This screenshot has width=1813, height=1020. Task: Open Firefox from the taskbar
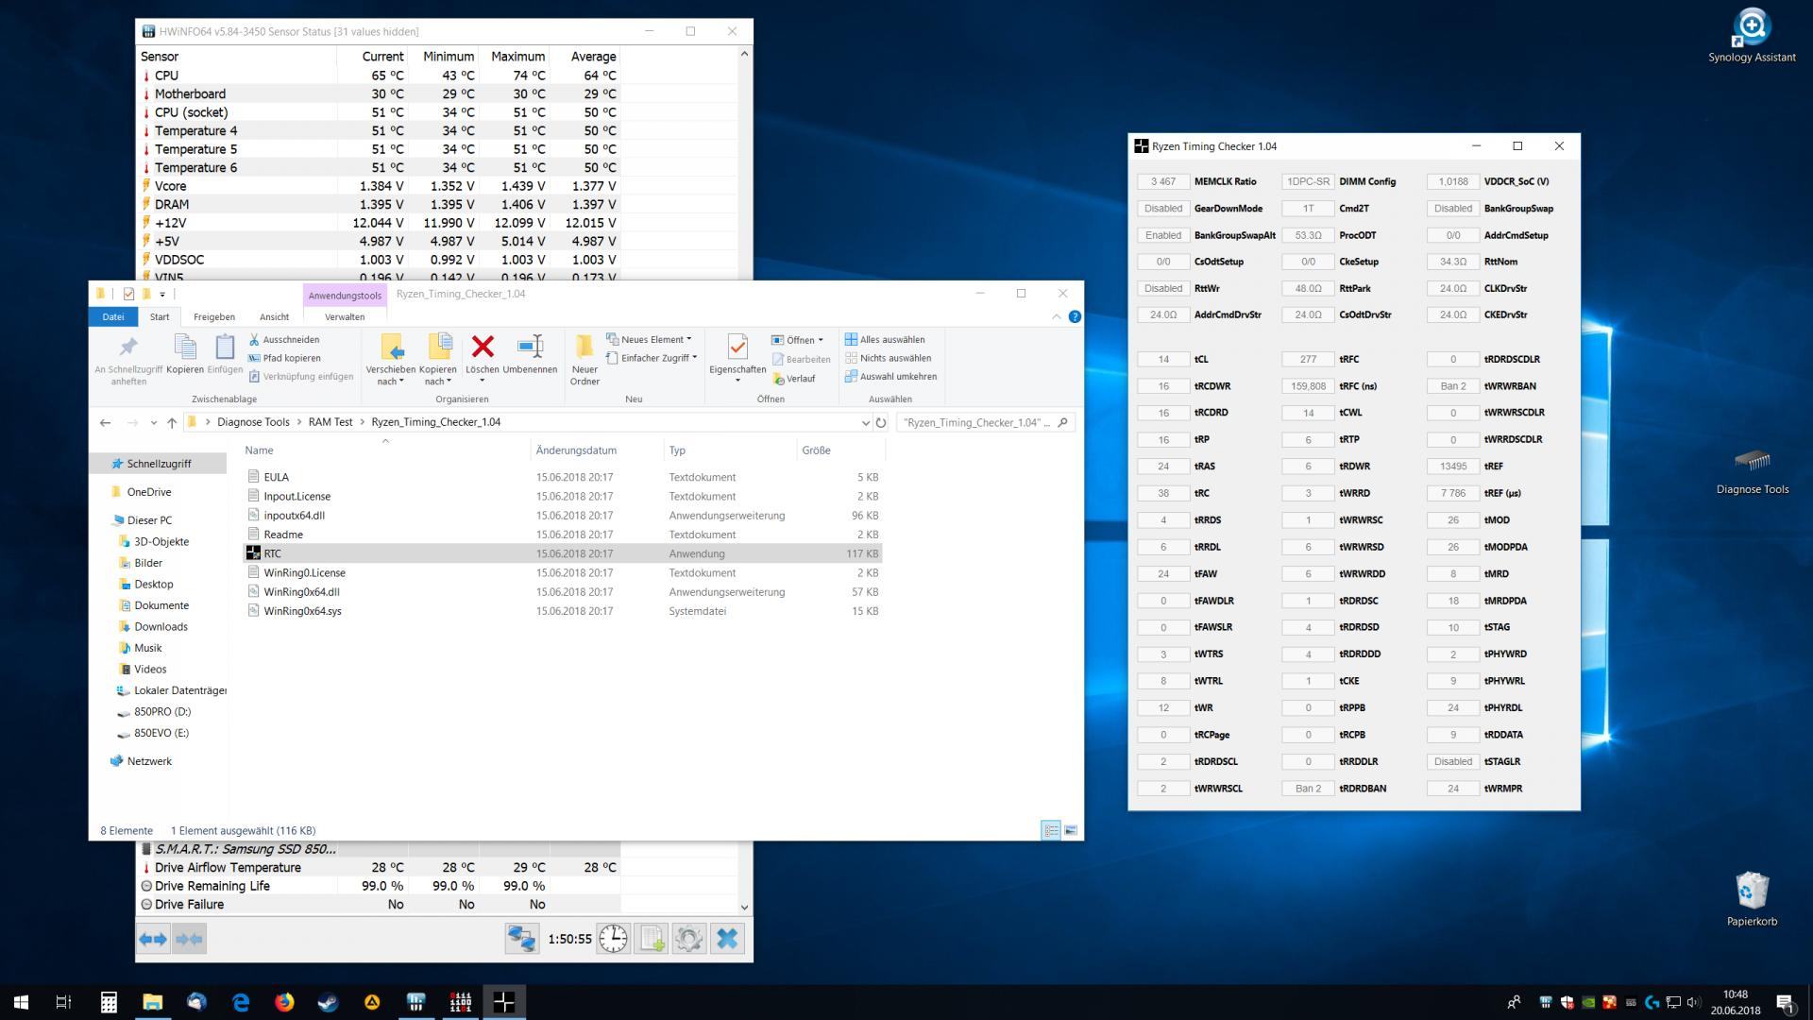284,1002
